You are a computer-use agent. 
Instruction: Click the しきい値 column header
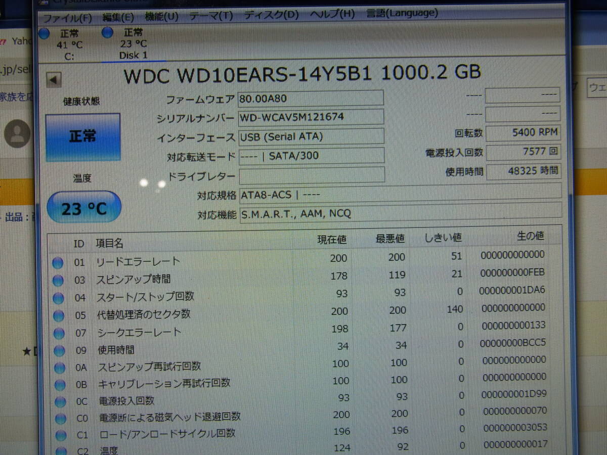444,237
